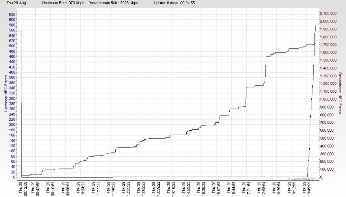Click the 'Thu 29 Aug.' date text
The image size is (346, 197).
(x=17, y=3)
